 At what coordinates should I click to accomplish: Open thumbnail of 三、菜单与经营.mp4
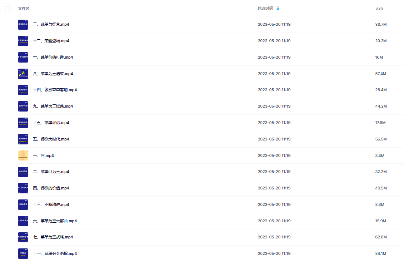[23, 24]
